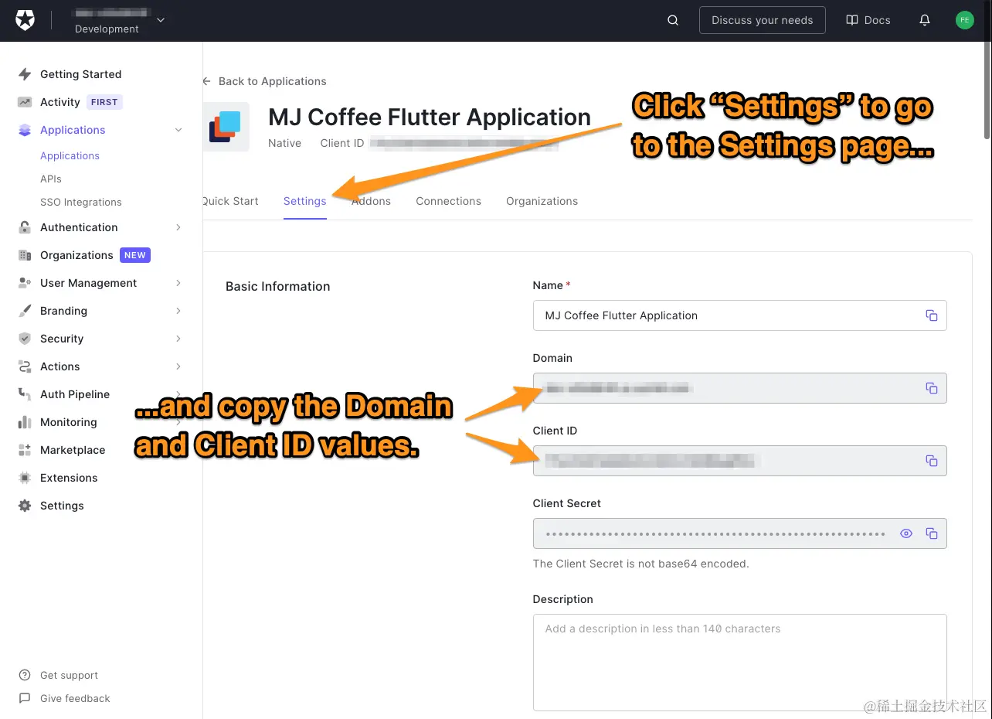Copy the application Name field
The image size is (992, 719).
point(931,315)
